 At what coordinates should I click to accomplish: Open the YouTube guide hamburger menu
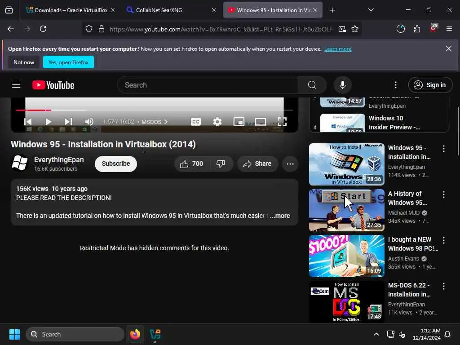coord(16,85)
